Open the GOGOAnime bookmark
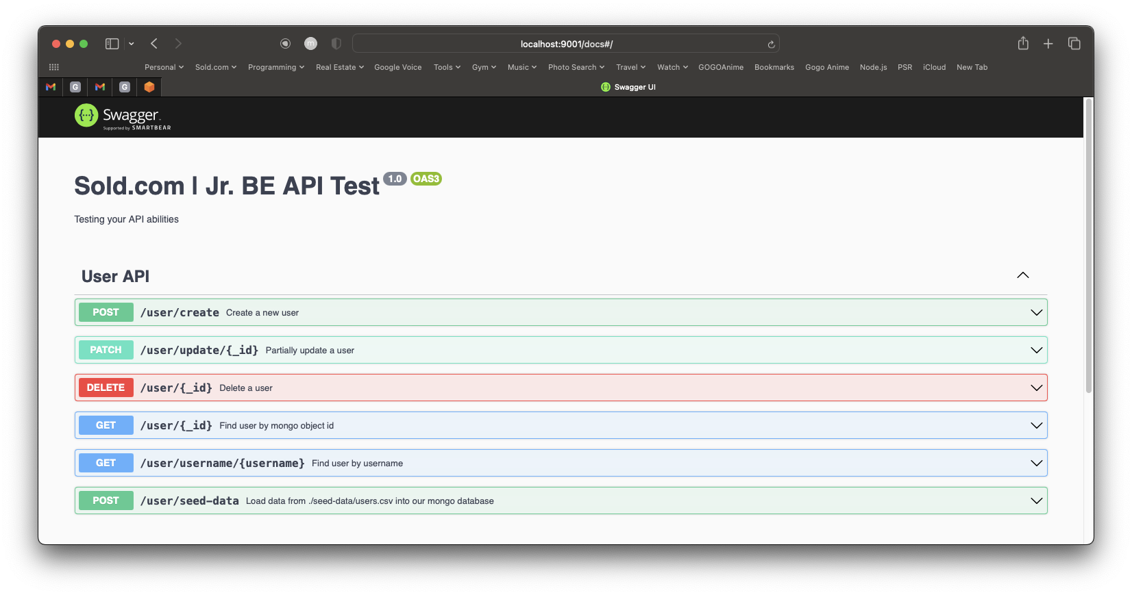The image size is (1132, 595). 721,67
